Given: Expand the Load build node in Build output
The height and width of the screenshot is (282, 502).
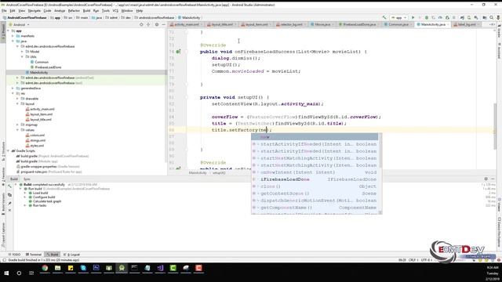Looking at the screenshot, I should [25, 193].
